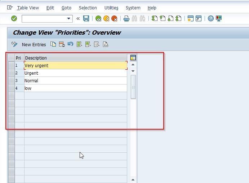Click the Undo Change icon

coord(70,44)
